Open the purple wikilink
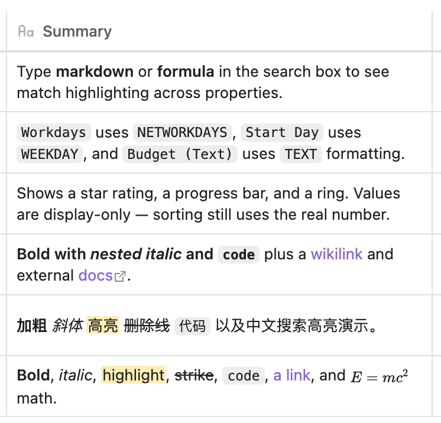The height and width of the screenshot is (423, 441). 336,254
